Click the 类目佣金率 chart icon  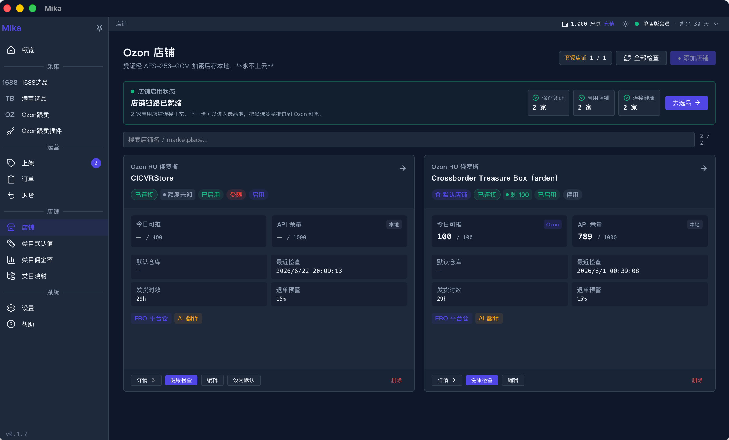[11, 260]
